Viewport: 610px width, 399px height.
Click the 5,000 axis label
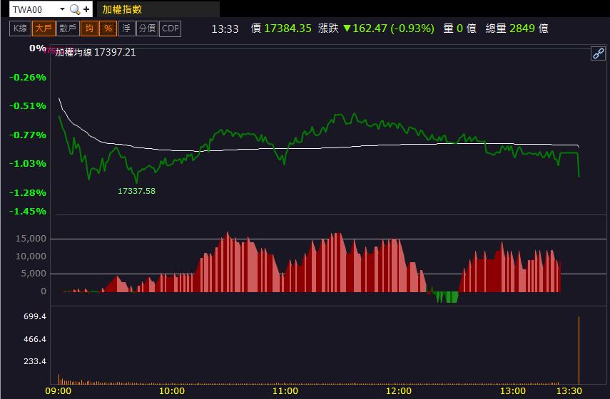34,274
